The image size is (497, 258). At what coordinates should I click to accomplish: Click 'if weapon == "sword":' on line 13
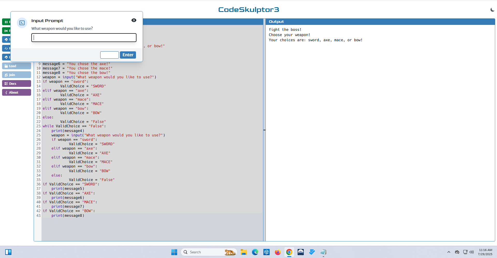66,82
